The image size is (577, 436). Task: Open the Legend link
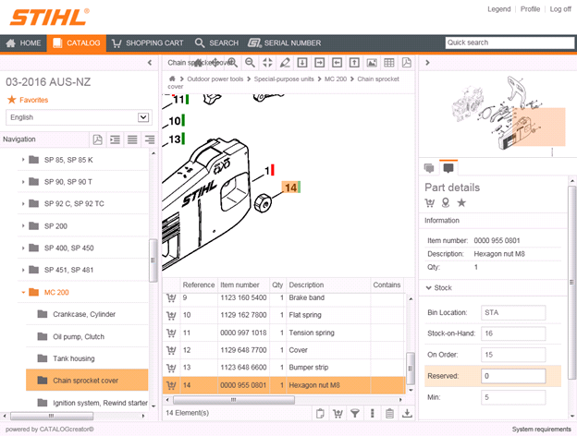(x=499, y=9)
